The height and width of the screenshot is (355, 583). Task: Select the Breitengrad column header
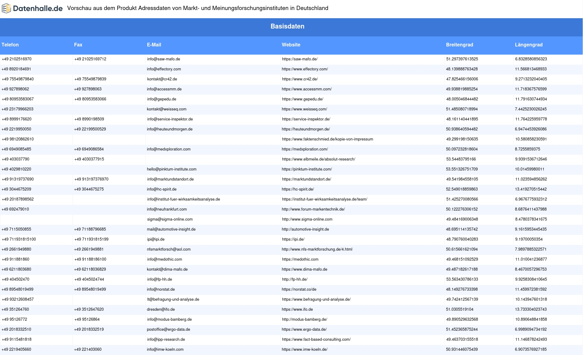pos(459,45)
